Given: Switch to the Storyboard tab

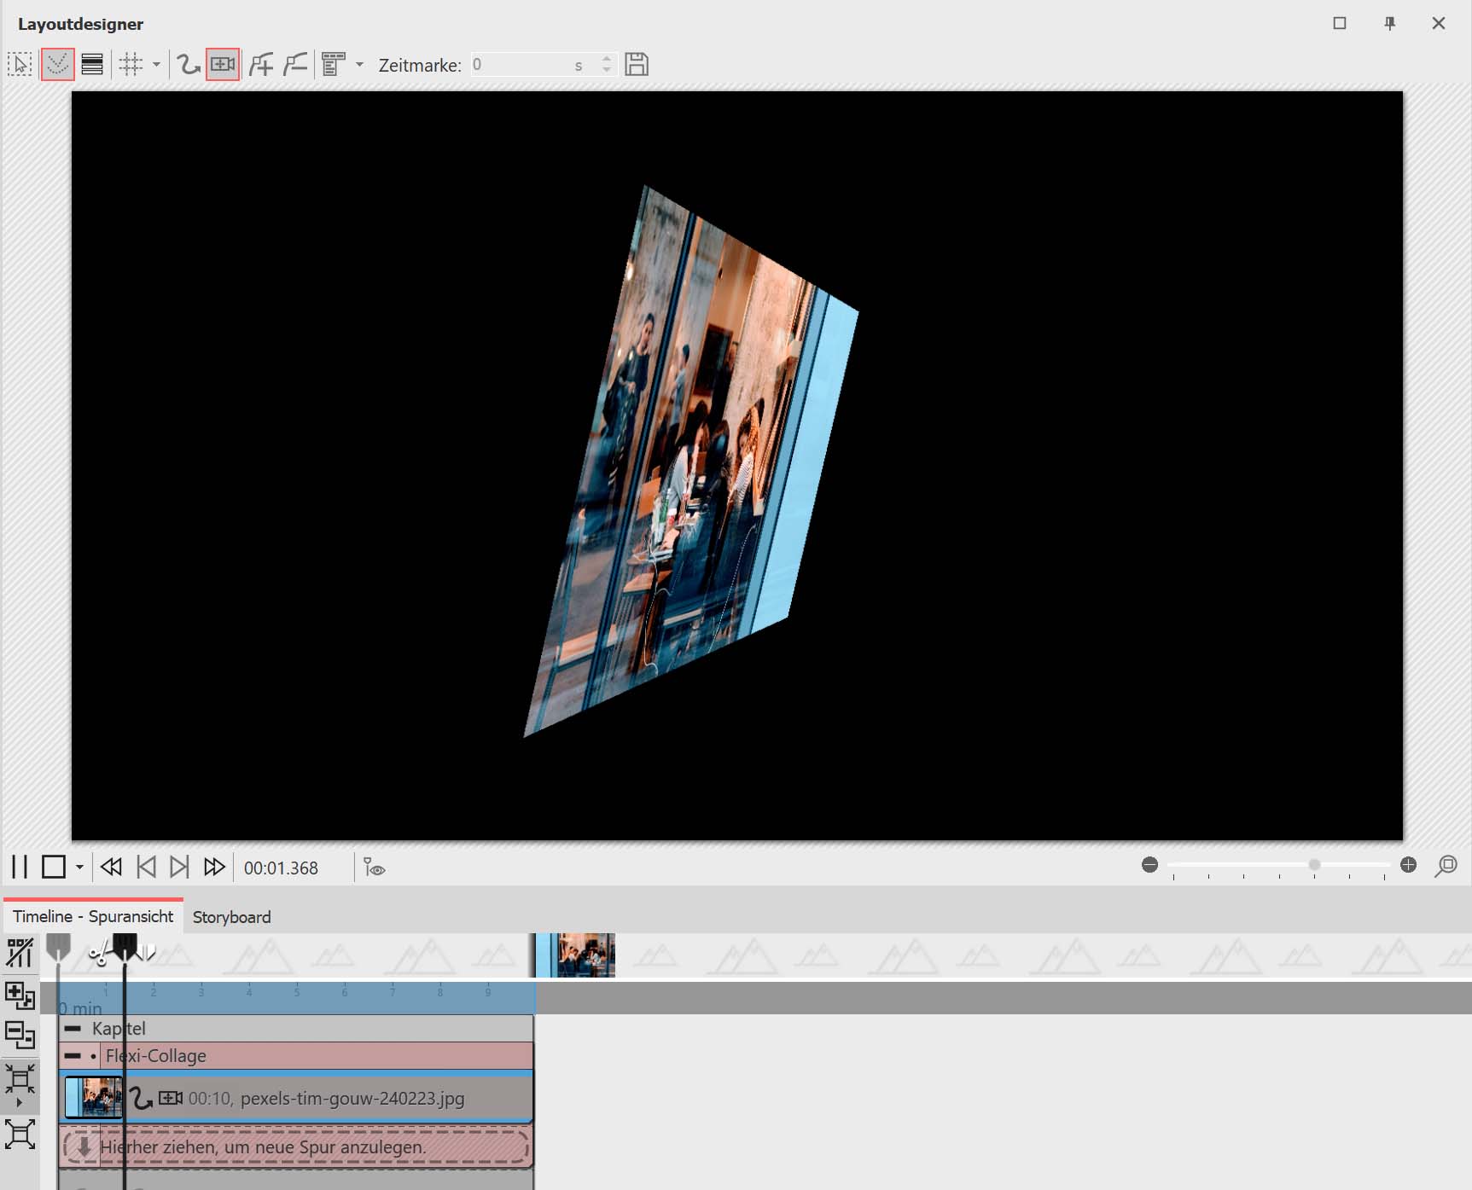Looking at the screenshot, I should [x=231, y=917].
